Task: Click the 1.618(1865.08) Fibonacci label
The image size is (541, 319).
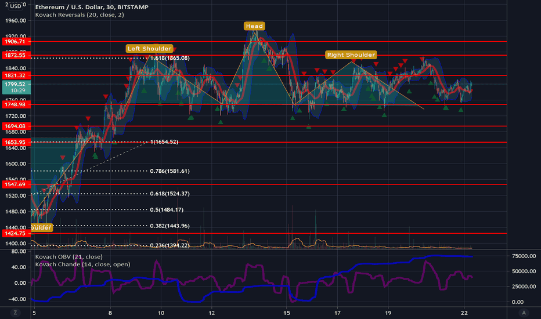Action: click(169, 58)
